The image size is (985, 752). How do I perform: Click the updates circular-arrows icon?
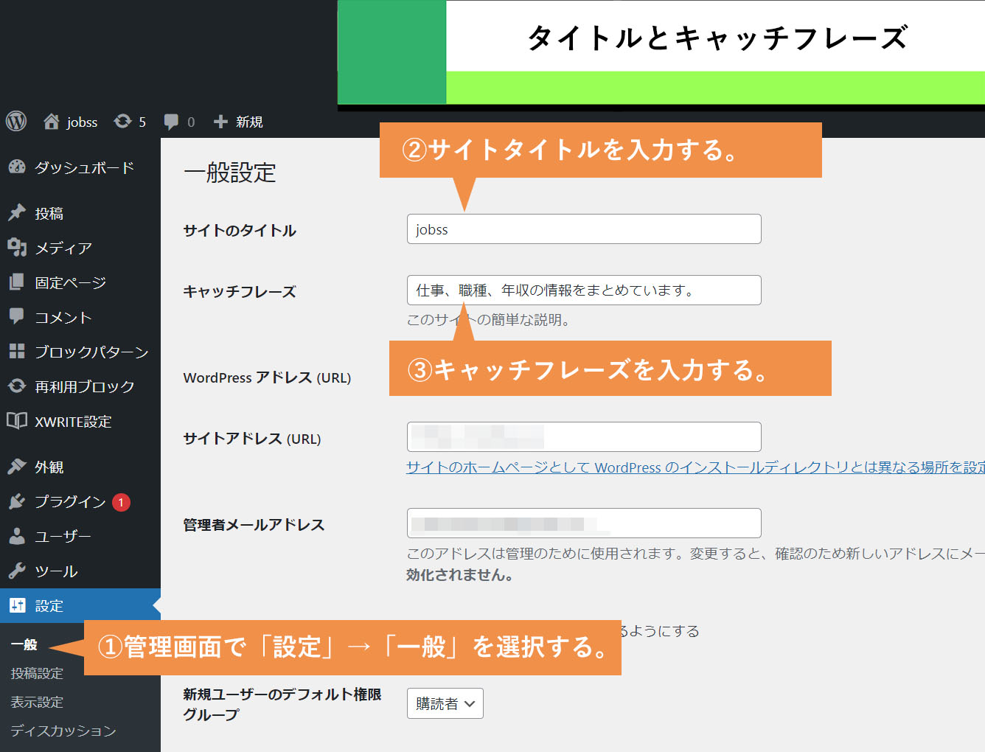tap(122, 121)
